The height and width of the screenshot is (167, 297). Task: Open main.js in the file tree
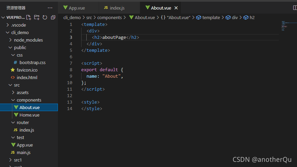pyautogui.click(x=24, y=152)
